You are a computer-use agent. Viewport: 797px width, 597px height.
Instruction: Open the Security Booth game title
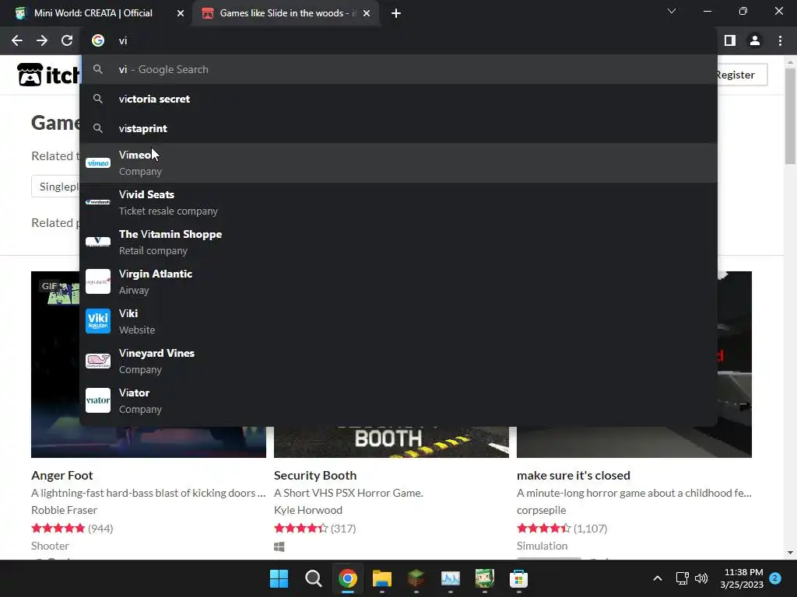pyautogui.click(x=315, y=475)
